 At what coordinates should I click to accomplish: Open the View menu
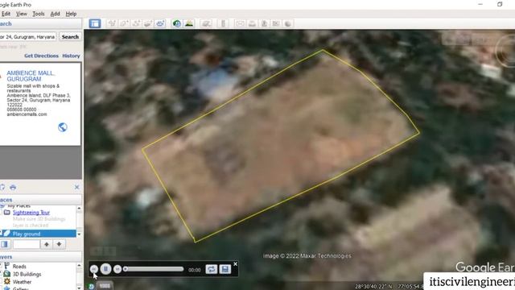coord(22,14)
